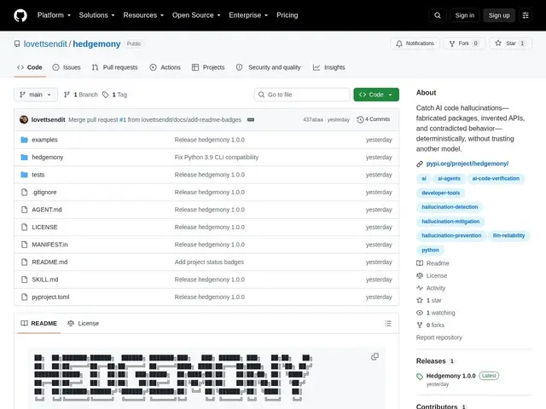This screenshot has height=409, width=546.
Task: Click the SKILL.md file icon
Action: pyautogui.click(x=25, y=279)
